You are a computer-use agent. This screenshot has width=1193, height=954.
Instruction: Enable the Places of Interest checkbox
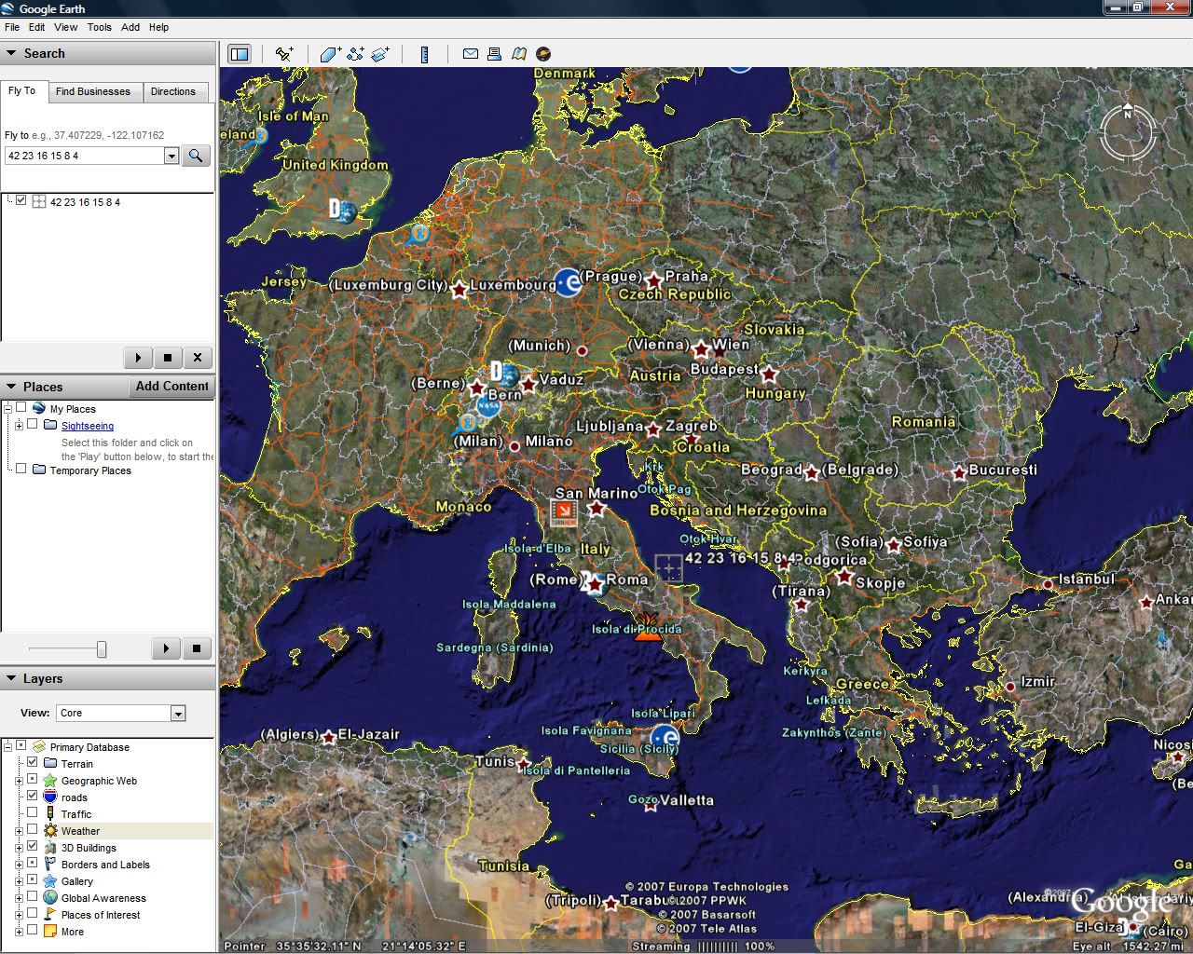33,914
